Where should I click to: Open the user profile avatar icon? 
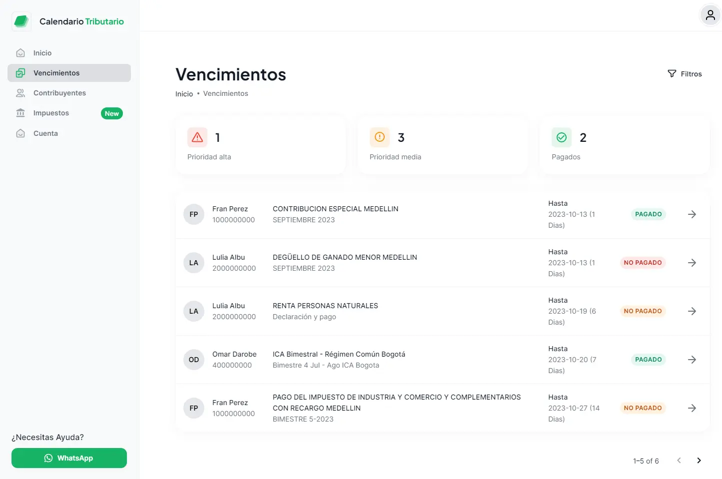click(710, 15)
